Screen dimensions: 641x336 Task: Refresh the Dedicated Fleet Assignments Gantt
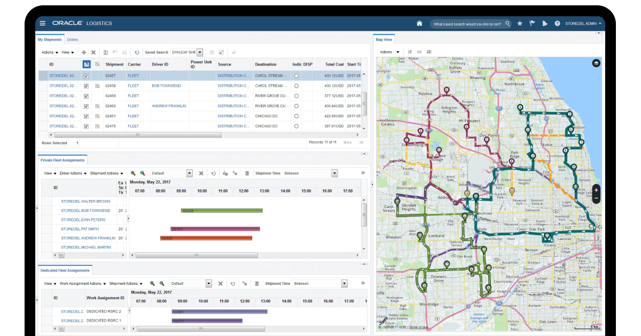232,284
